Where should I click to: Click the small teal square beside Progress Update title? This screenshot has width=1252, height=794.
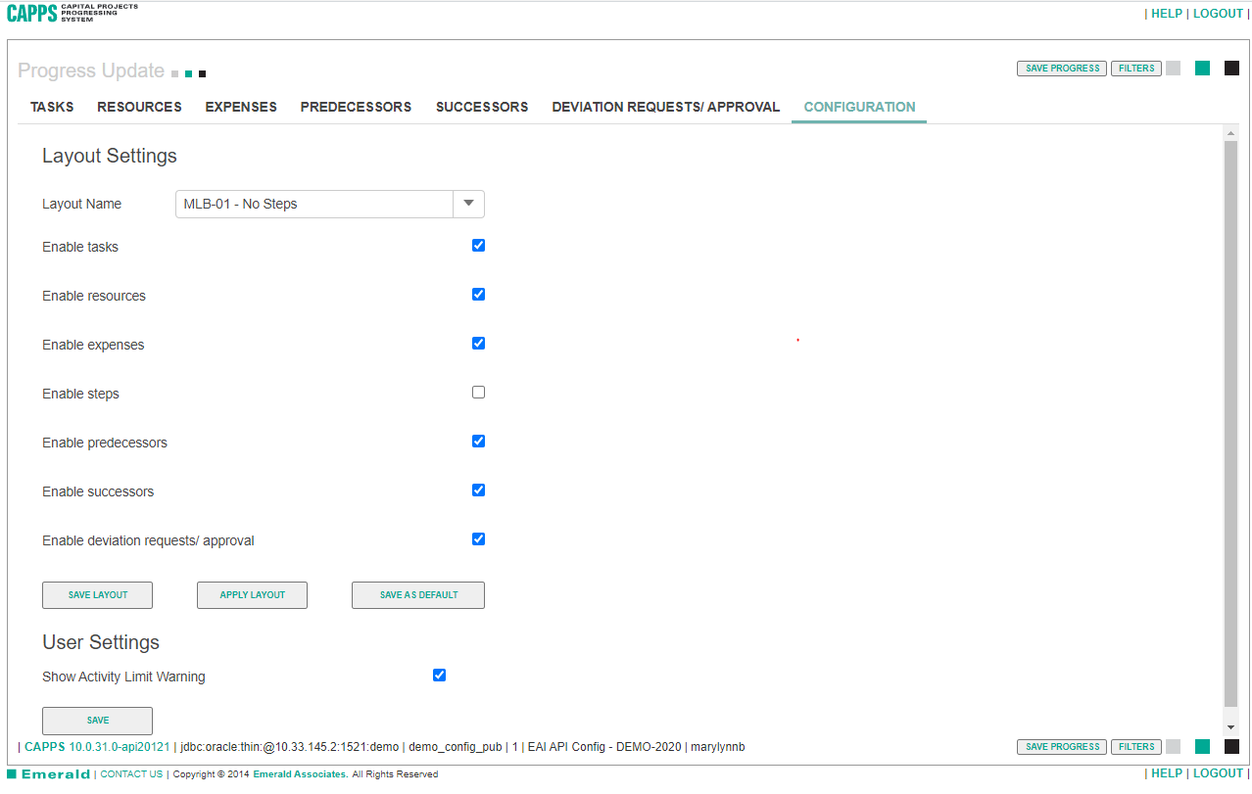pyautogui.click(x=188, y=73)
